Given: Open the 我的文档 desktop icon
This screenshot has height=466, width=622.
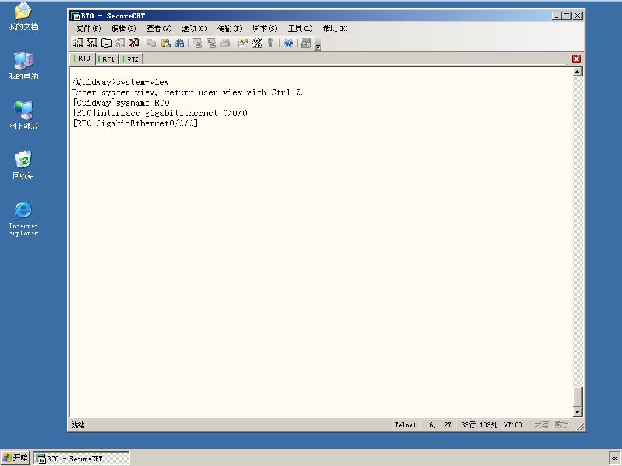Looking at the screenshot, I should (24, 16).
